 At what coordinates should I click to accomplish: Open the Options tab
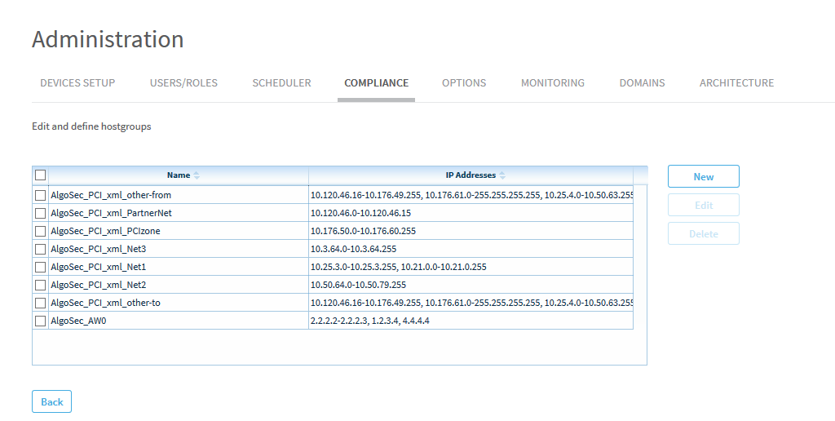click(x=464, y=83)
